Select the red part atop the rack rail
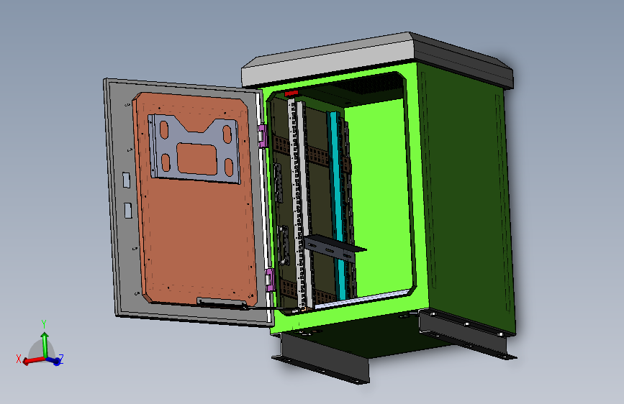The height and width of the screenshot is (404, 624). (291, 93)
